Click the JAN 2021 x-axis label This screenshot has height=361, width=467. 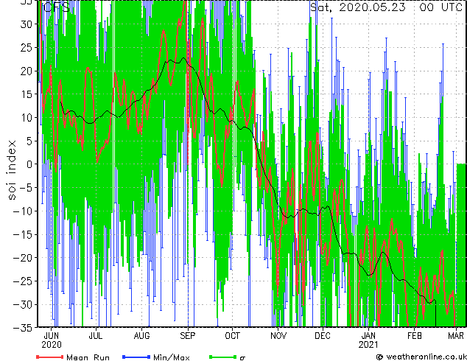point(368,340)
